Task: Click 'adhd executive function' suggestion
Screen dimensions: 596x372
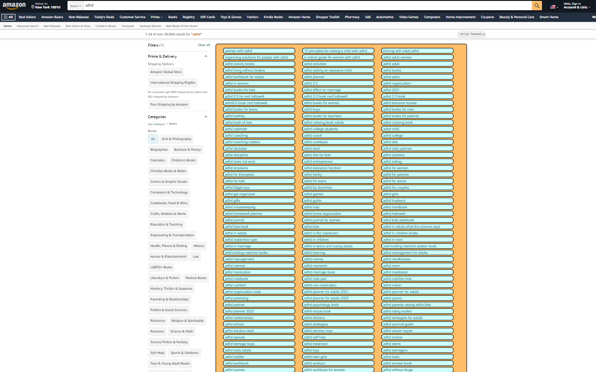Action: [338, 168]
